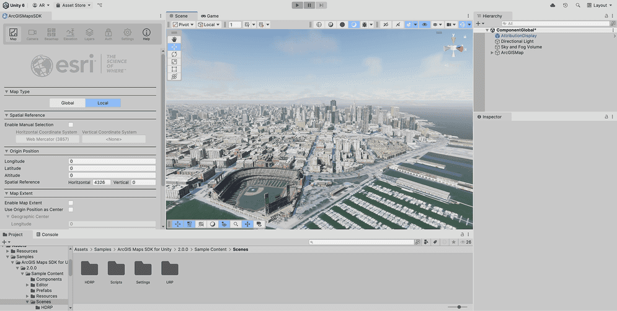
Task: Open the Asset Store dropdown
Action: pos(74,5)
